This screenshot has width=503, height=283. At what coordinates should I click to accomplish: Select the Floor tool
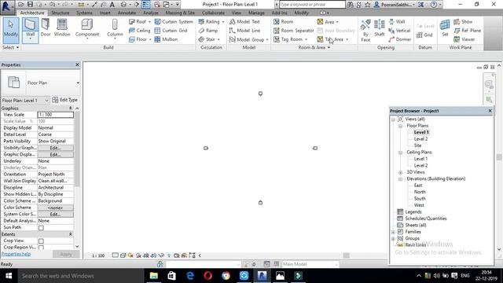coord(140,39)
